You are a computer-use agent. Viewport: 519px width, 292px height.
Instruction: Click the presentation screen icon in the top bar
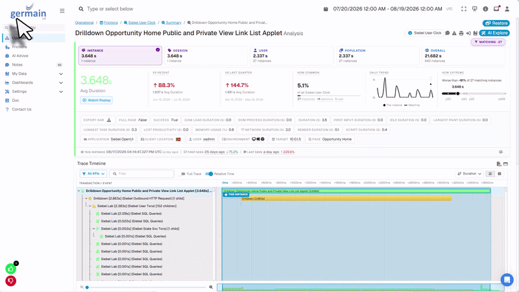pos(475,9)
